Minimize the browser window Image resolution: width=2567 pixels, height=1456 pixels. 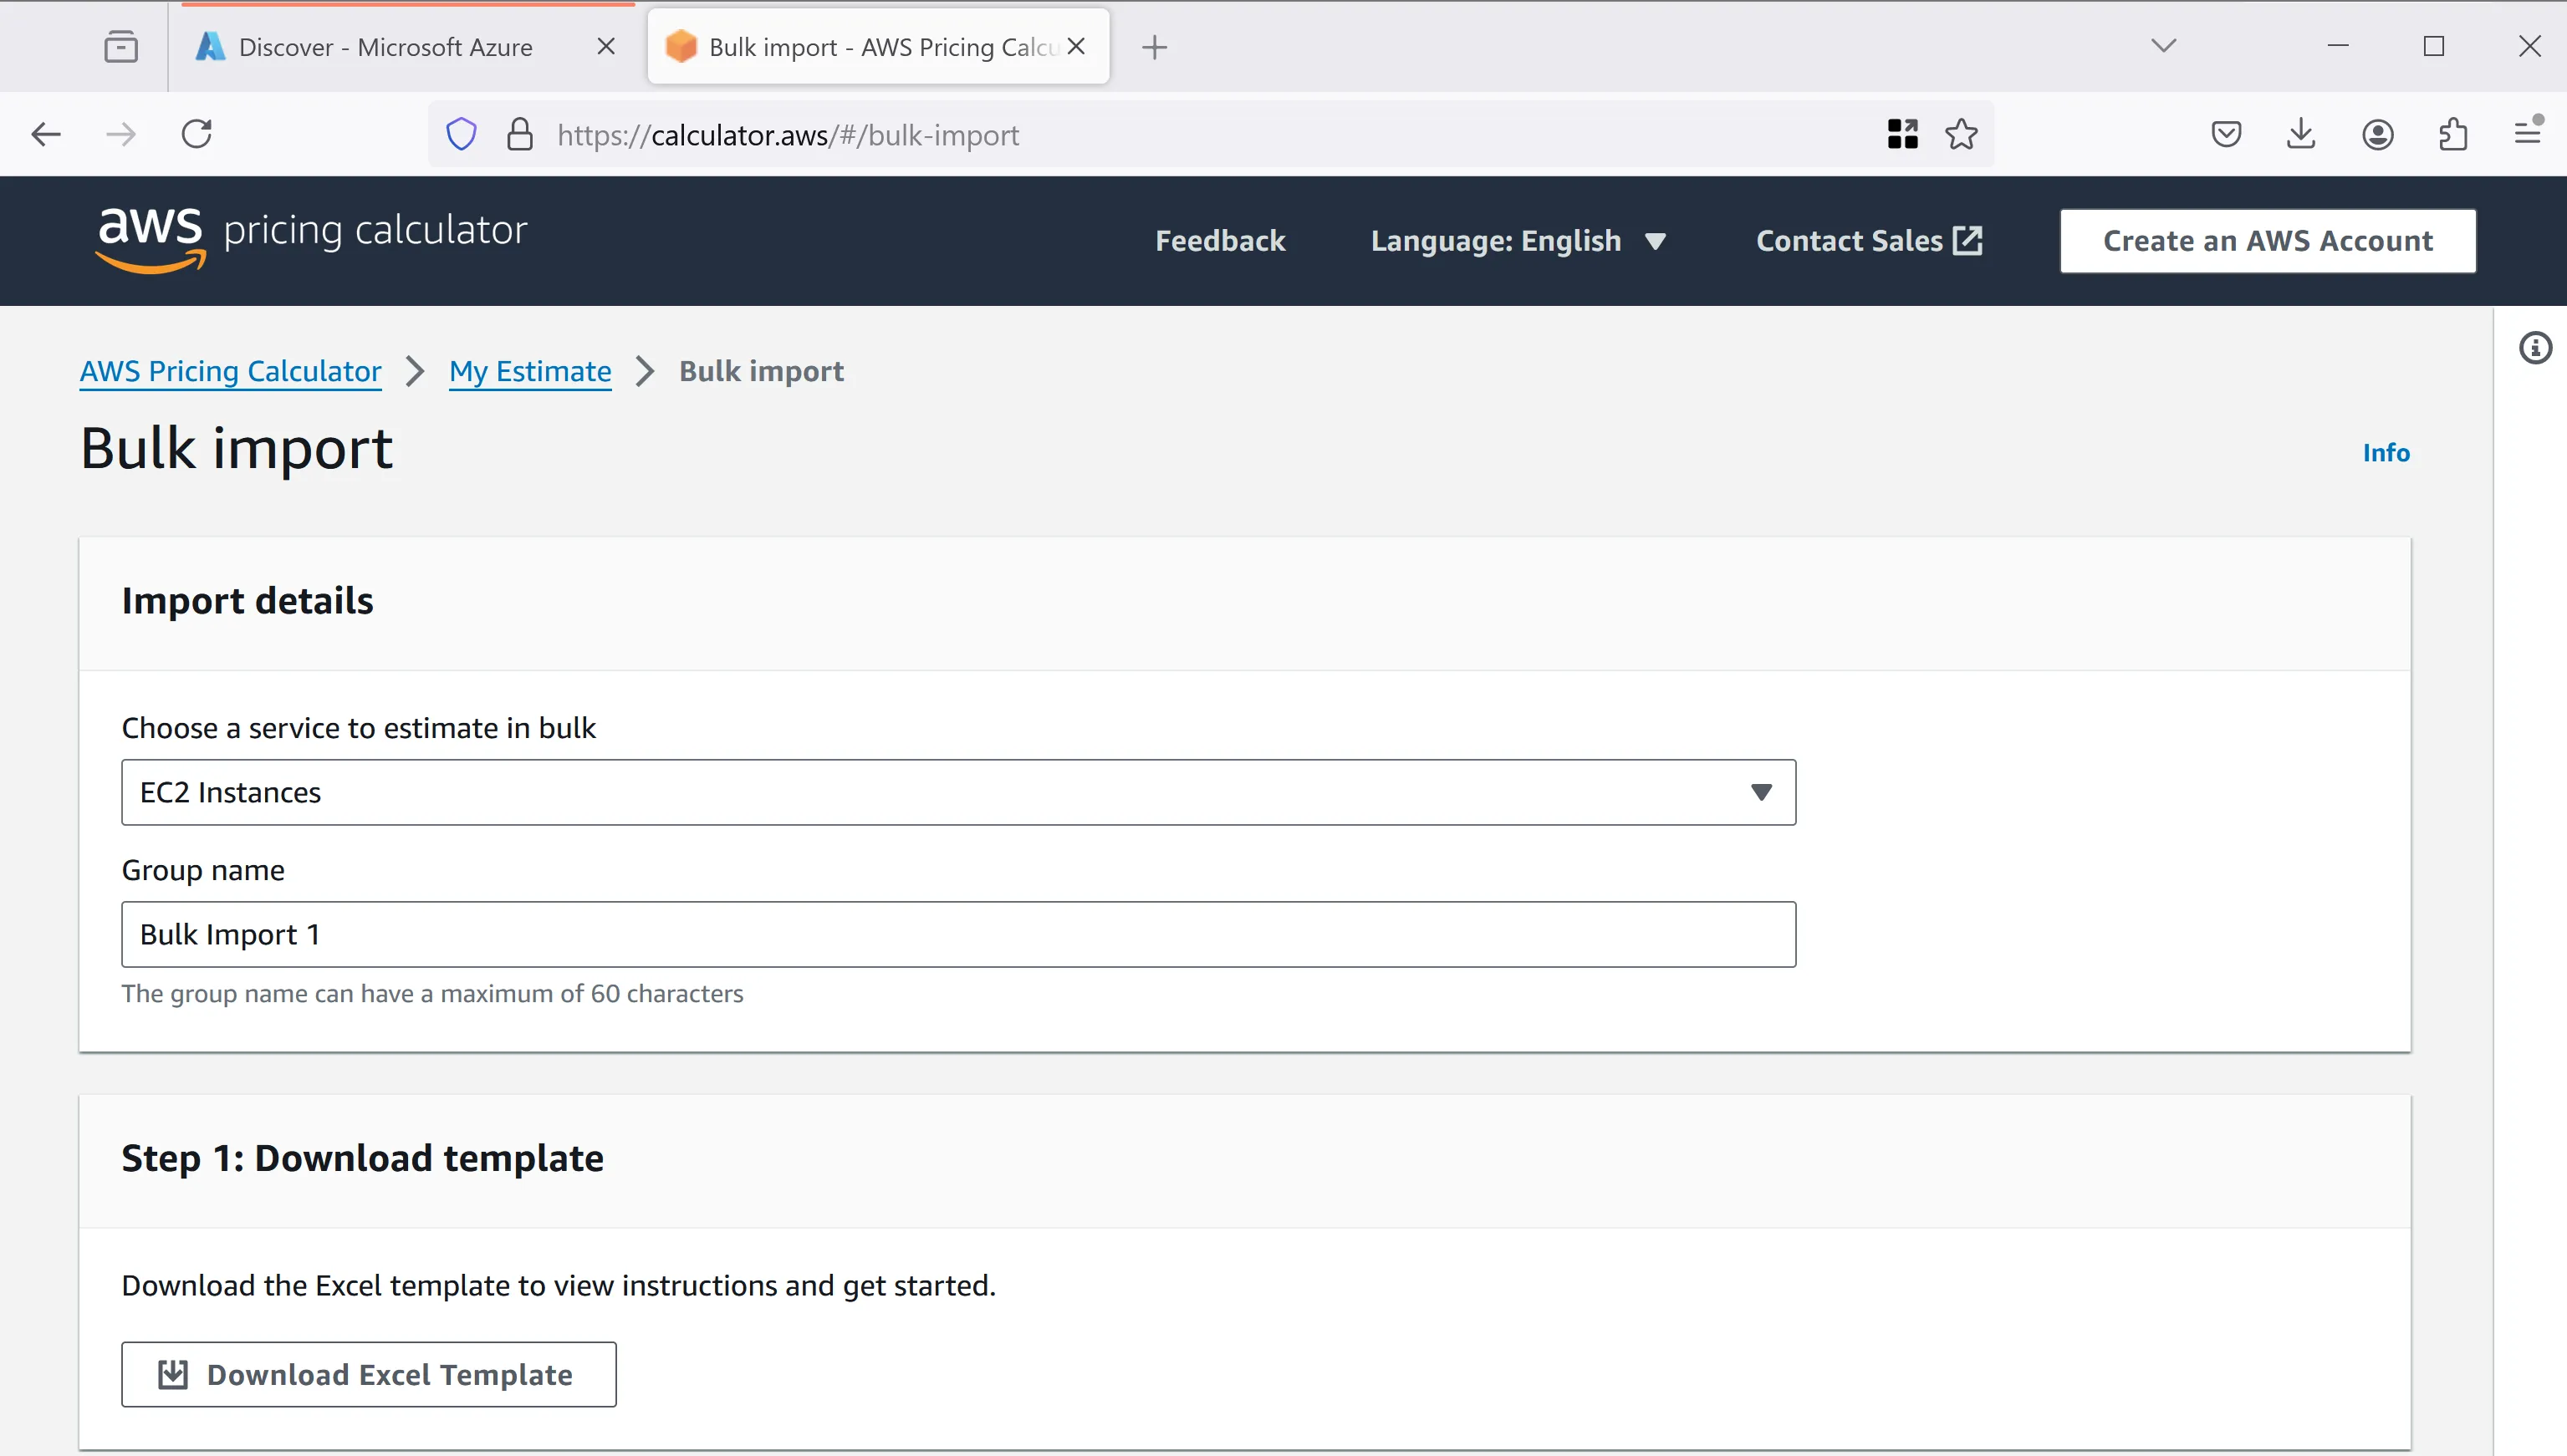pos(2338,46)
